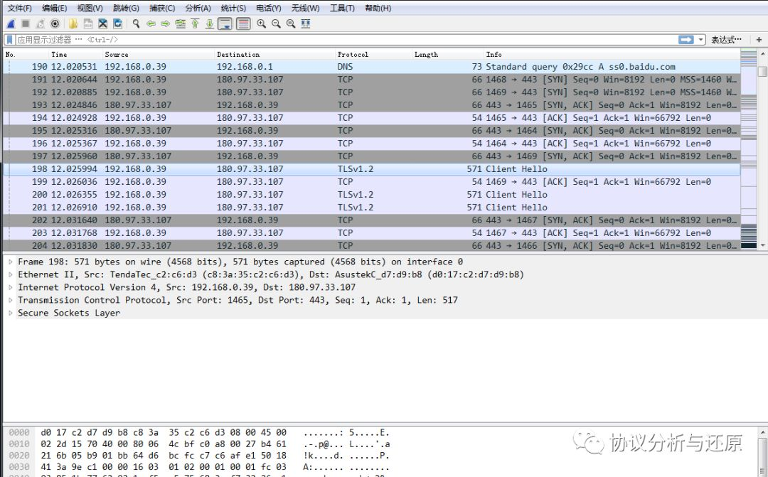Viewport: 768px width, 477px height.
Task: Expand Internet Protocol Version 4 section
Action: 10,287
